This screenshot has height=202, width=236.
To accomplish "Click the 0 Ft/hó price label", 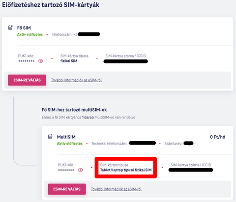I will tap(217, 137).
